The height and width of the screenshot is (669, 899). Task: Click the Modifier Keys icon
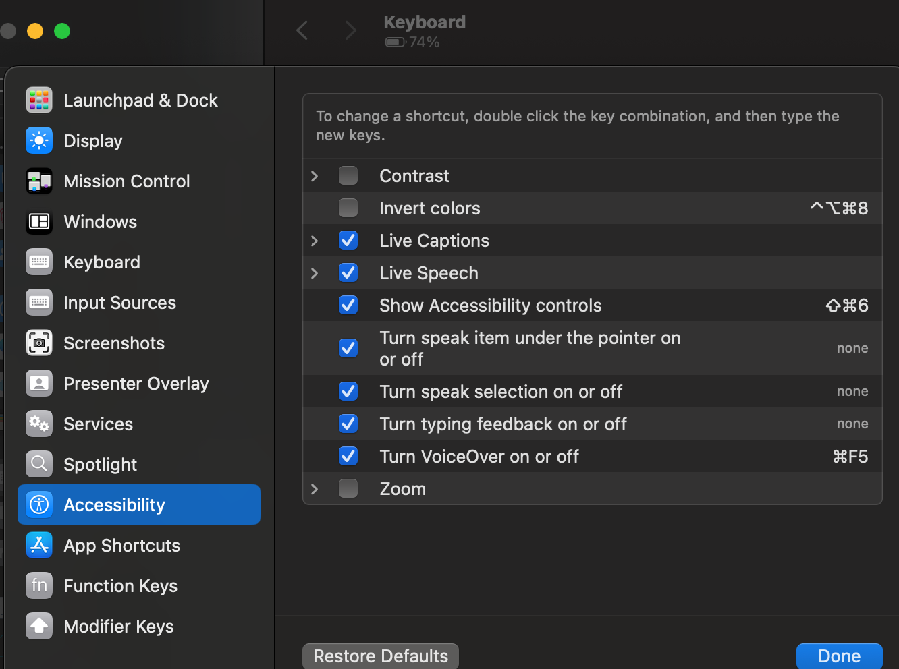[39, 627]
